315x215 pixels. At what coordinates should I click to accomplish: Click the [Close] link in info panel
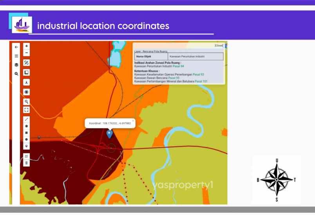(x=219, y=45)
